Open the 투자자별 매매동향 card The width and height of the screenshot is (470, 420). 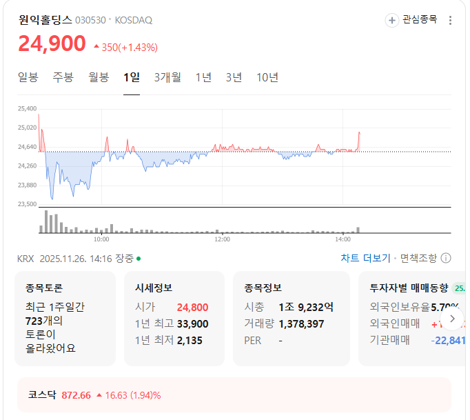pyautogui.click(x=412, y=319)
